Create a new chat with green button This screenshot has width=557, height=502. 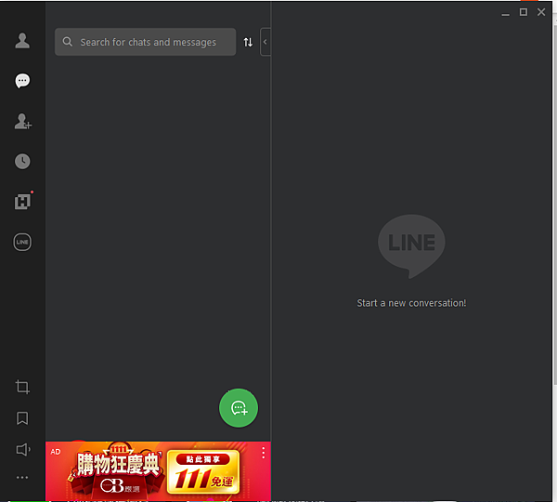(x=239, y=408)
